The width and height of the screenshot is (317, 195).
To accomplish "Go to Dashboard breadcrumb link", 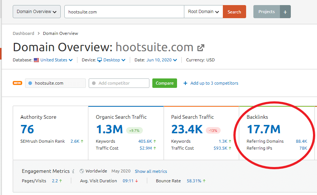I will tap(24, 33).
